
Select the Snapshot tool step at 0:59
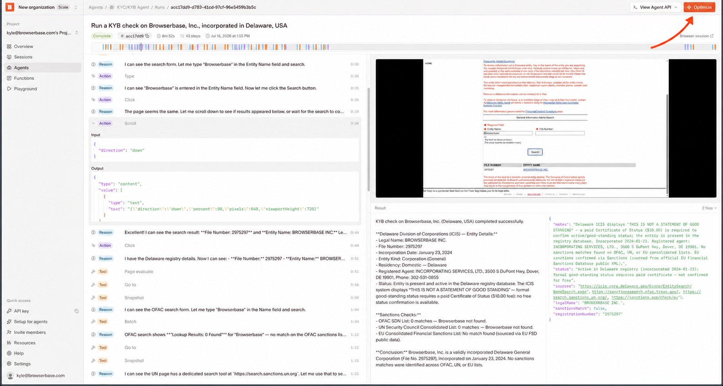tap(226, 298)
